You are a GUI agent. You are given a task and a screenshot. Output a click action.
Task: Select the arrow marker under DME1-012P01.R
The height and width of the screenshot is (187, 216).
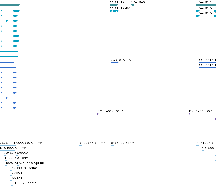point(98,114)
